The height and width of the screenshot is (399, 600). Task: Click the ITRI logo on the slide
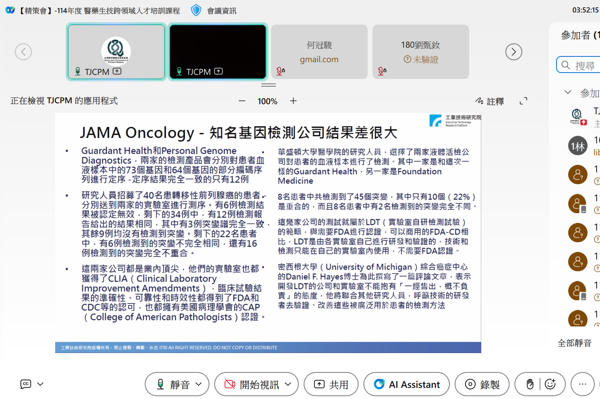[x=455, y=120]
